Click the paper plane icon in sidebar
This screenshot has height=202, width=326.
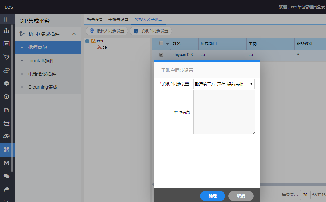[6, 57]
